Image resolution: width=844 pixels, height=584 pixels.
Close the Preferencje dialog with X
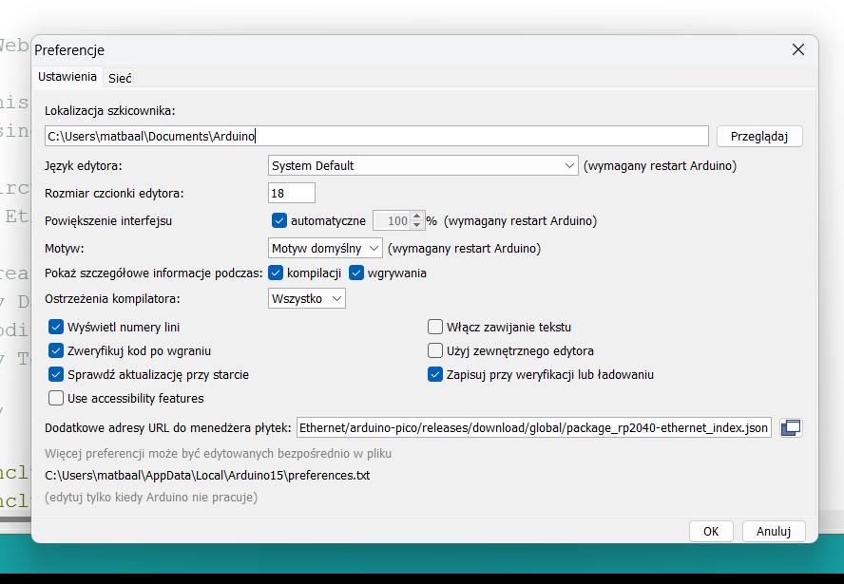[x=798, y=49]
